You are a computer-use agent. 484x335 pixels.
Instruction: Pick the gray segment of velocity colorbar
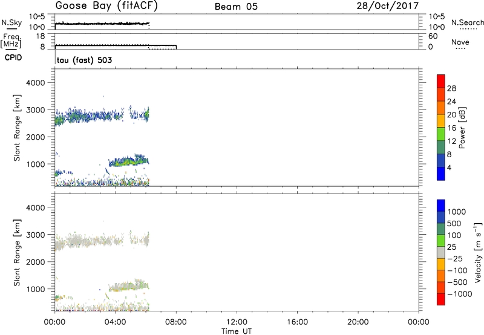coord(441,252)
